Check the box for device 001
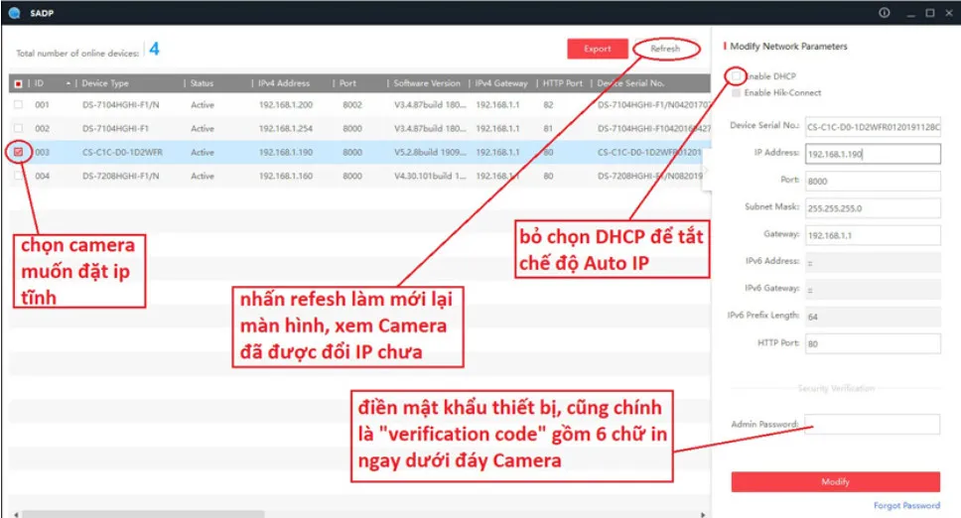961x518 pixels. click(19, 105)
